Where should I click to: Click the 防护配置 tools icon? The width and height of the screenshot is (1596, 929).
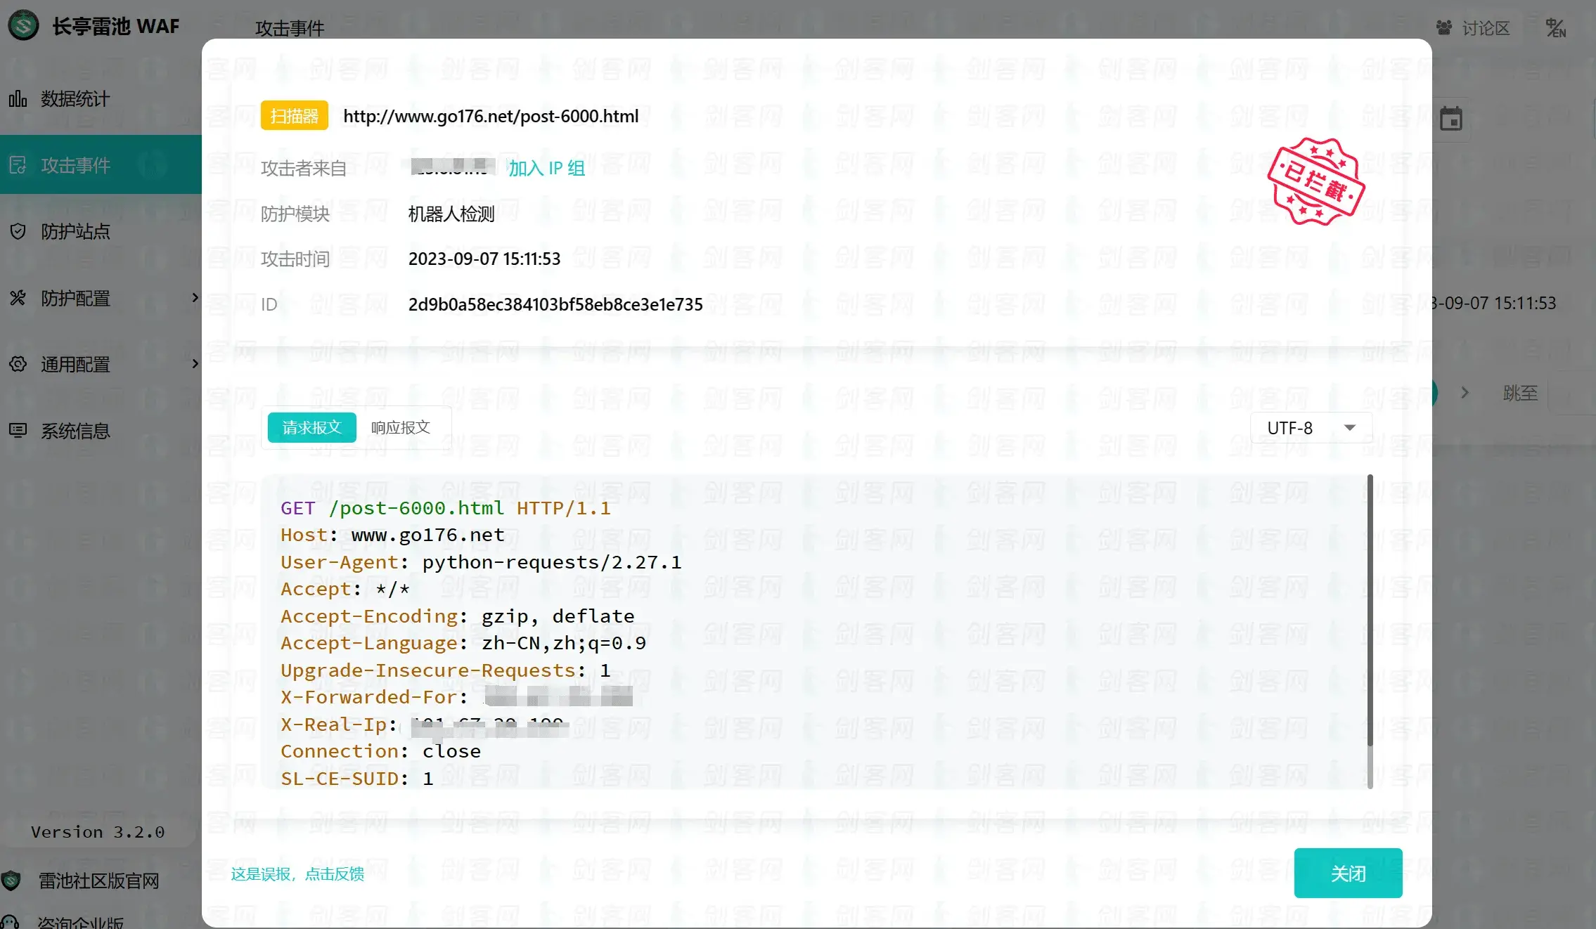point(18,298)
